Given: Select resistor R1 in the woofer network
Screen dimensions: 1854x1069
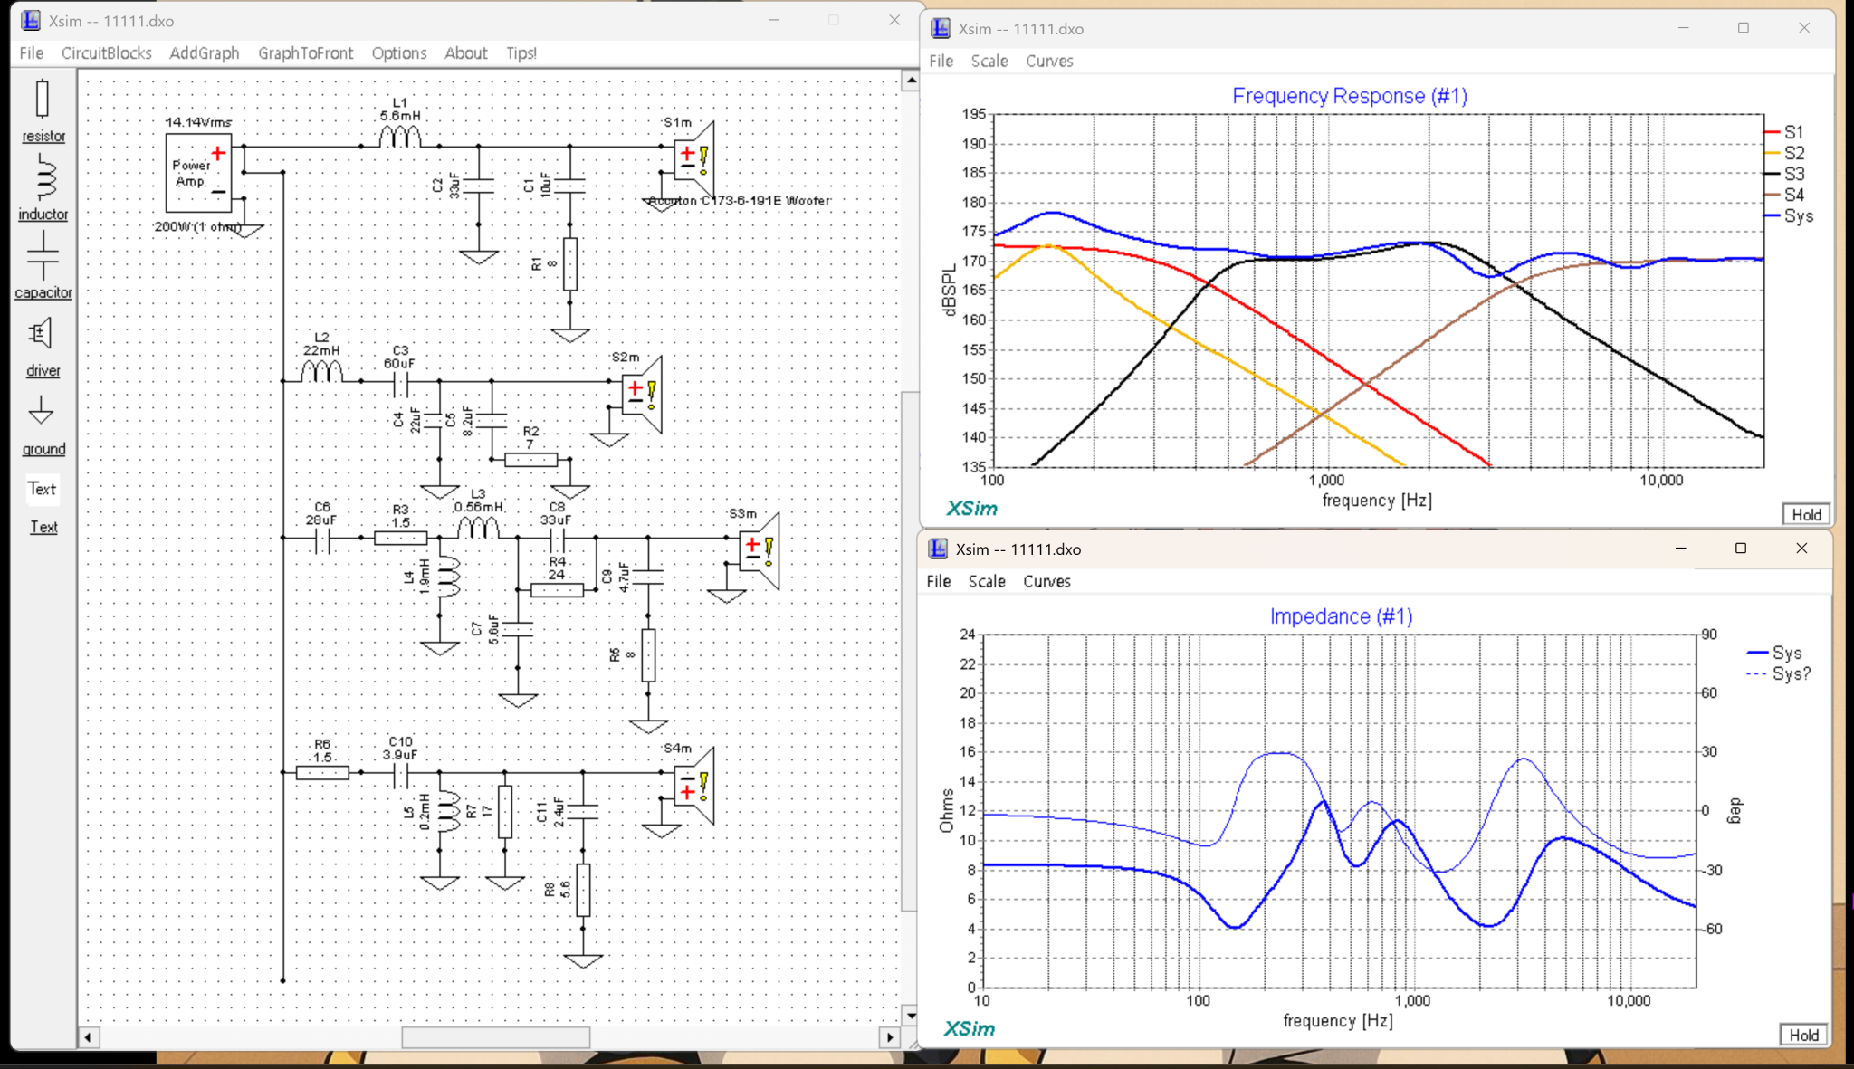Looking at the screenshot, I should point(569,264).
